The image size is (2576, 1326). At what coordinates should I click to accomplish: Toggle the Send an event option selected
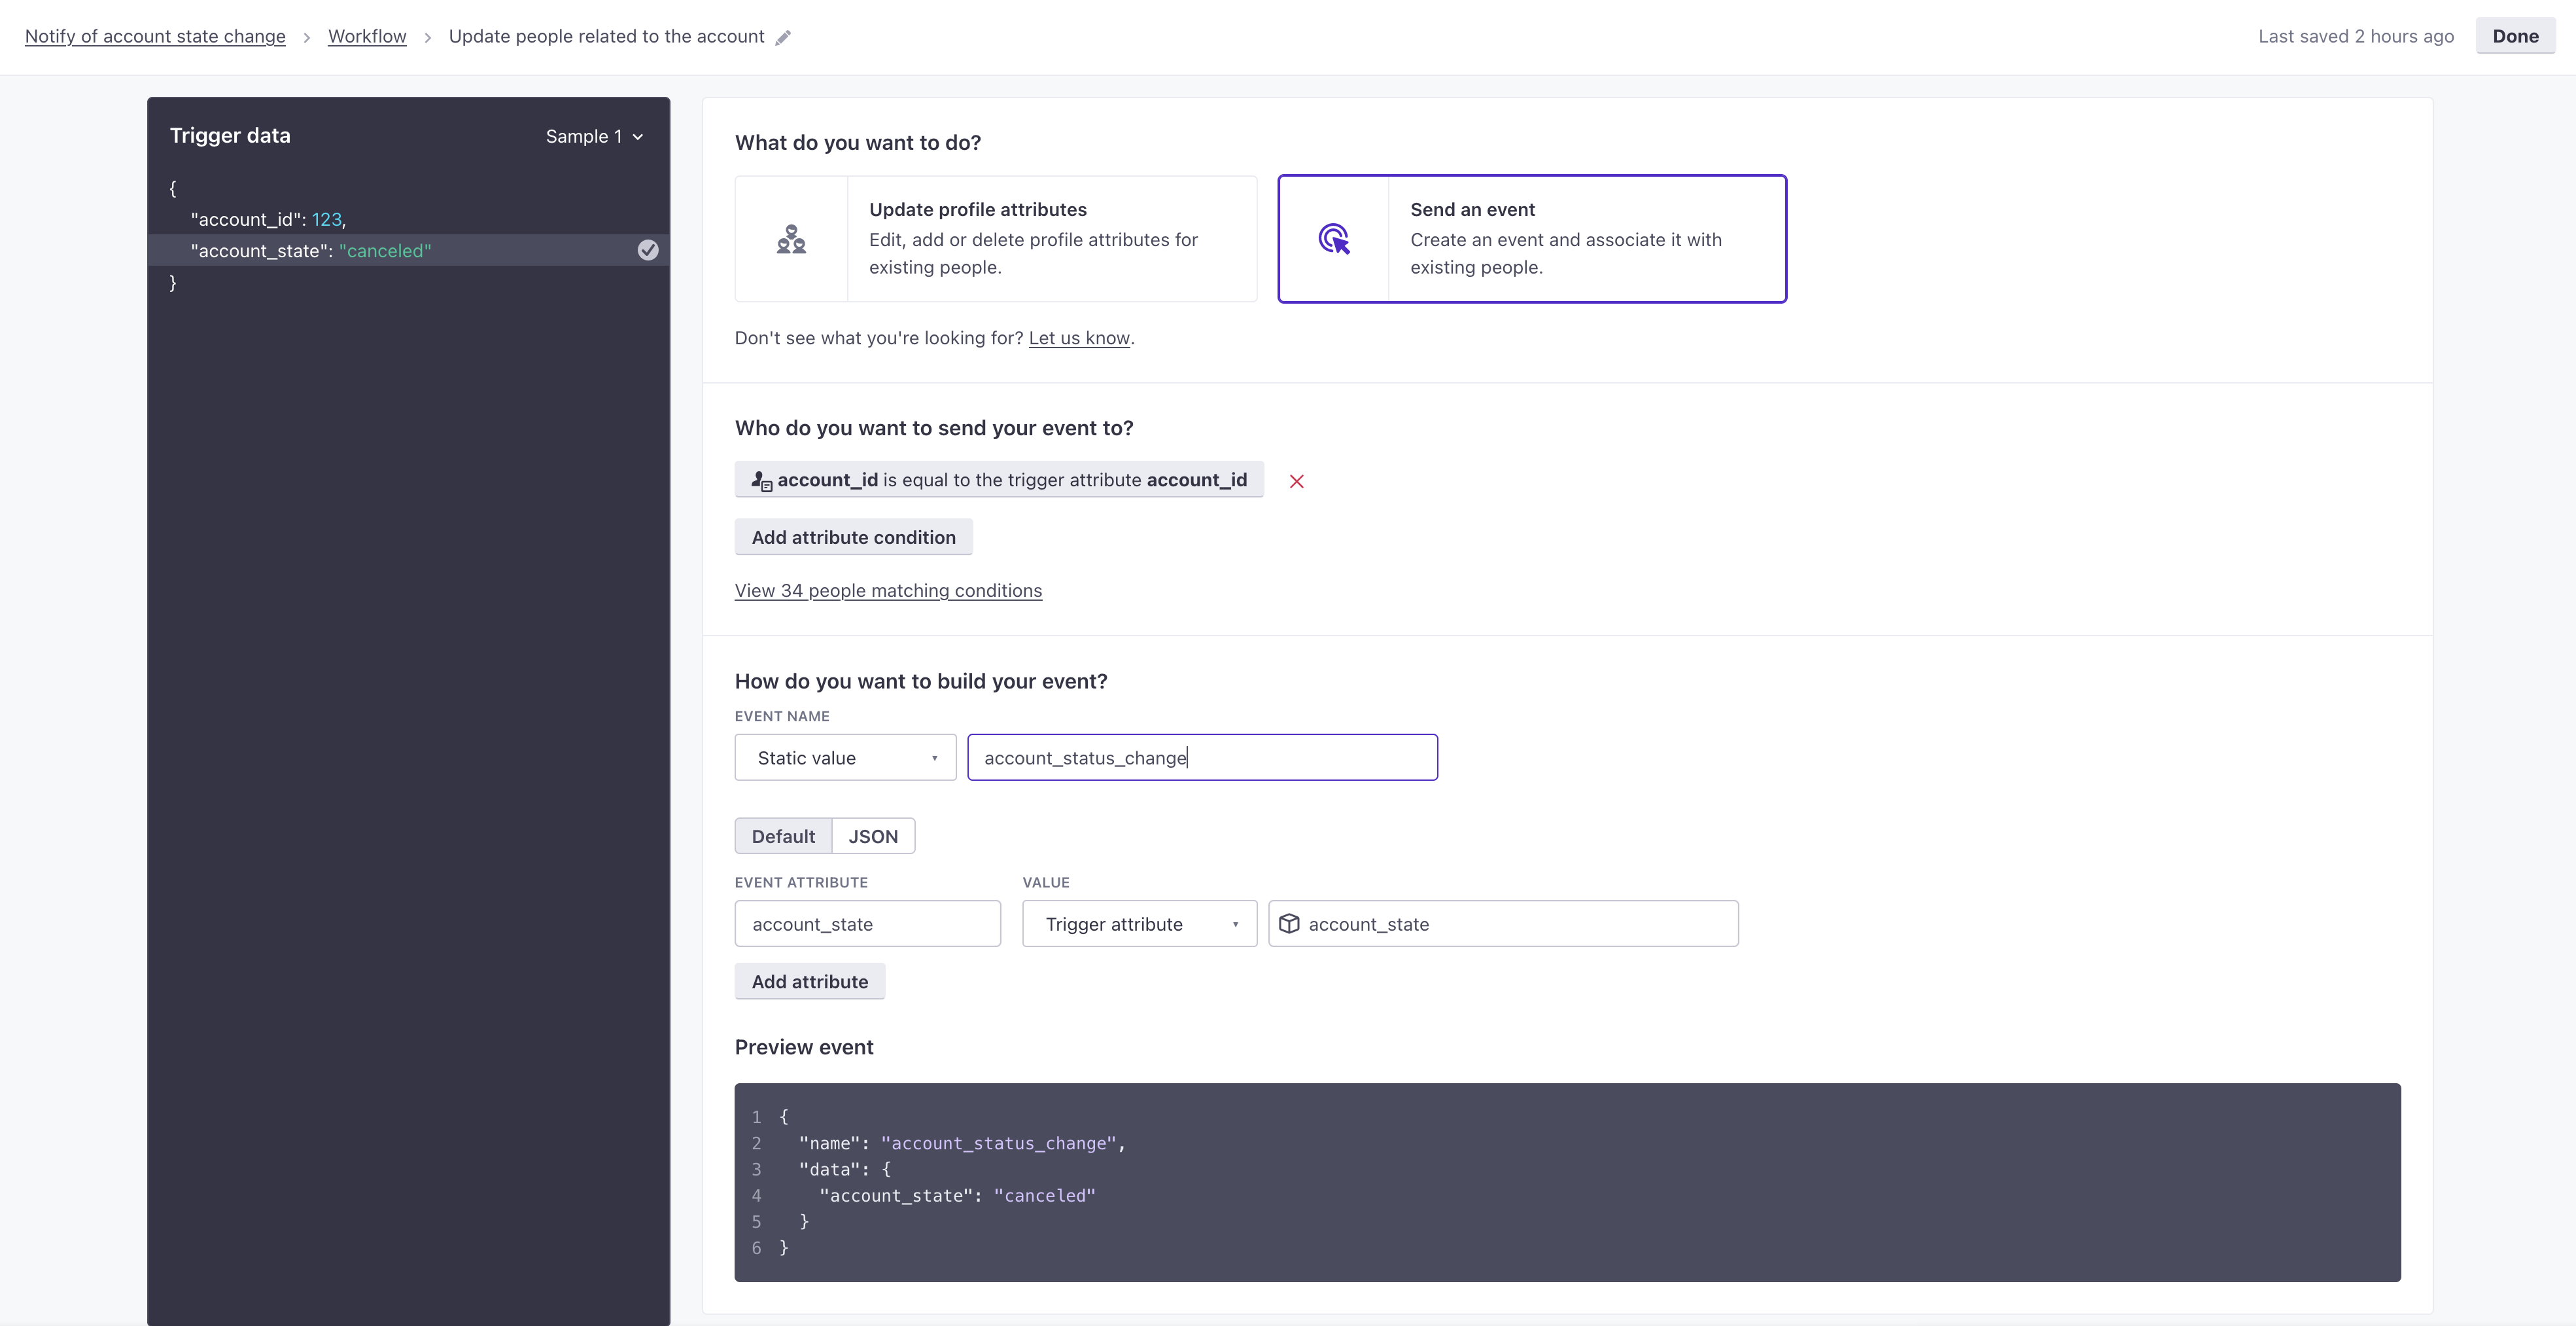click(x=1531, y=238)
